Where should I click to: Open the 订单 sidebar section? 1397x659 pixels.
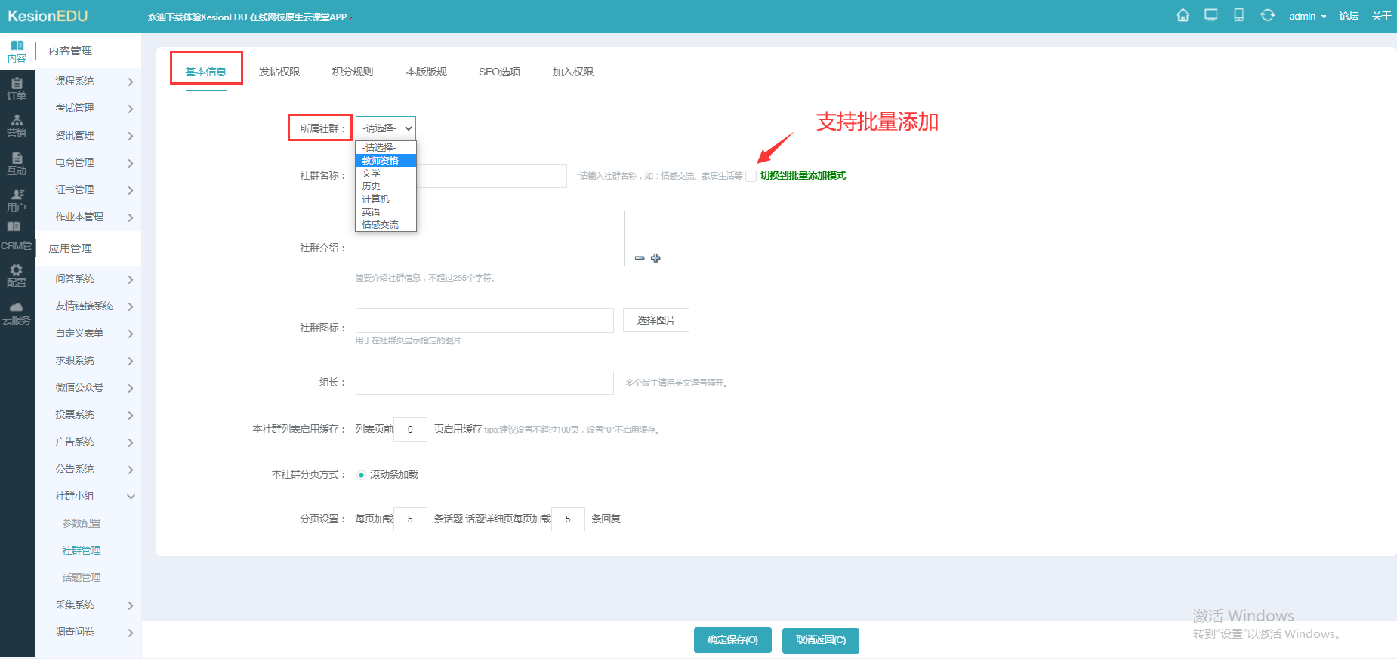coord(17,88)
